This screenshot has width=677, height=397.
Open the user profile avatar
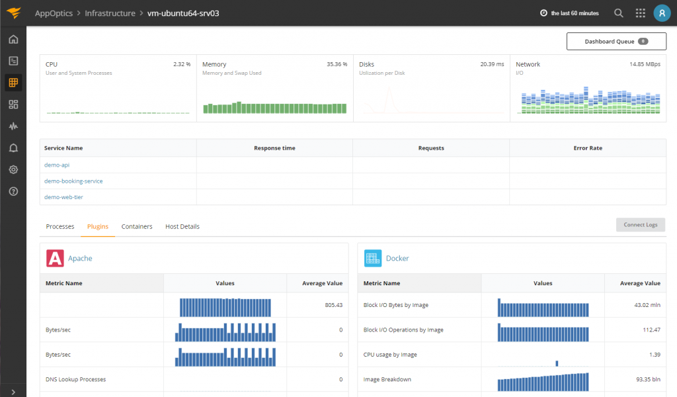(662, 13)
